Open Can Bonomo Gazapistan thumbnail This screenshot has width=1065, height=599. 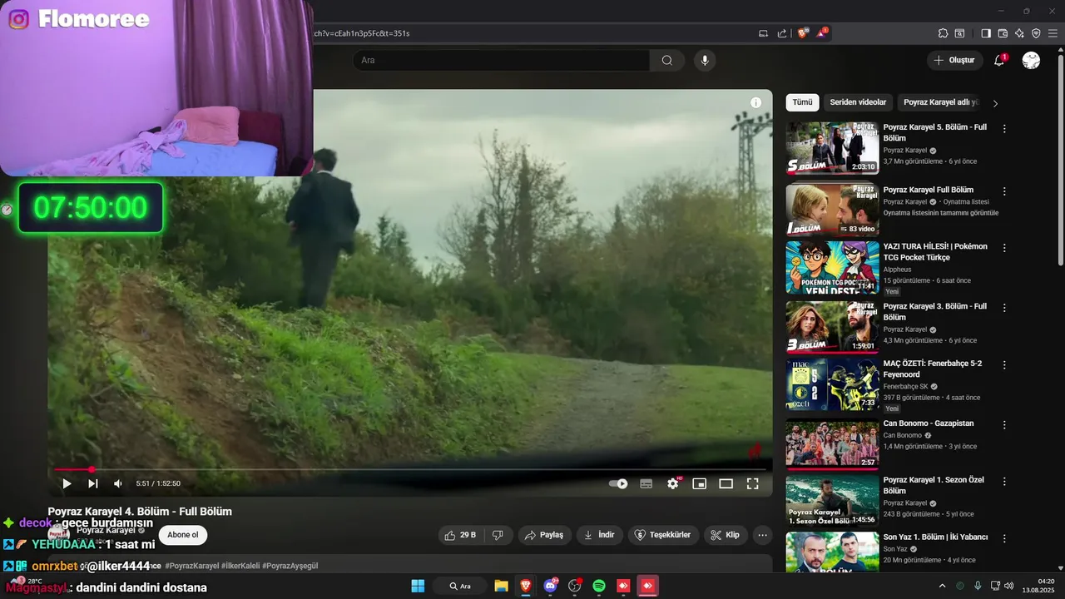(x=832, y=443)
